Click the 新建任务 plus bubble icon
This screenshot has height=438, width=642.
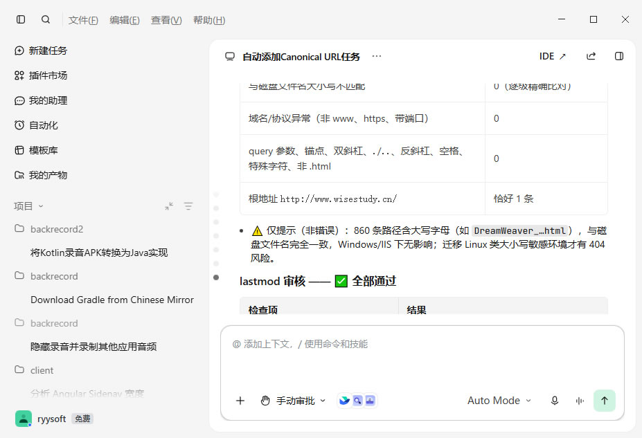pos(19,51)
